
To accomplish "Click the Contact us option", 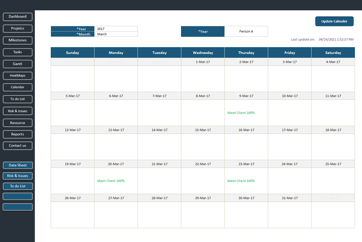I will (17, 145).
